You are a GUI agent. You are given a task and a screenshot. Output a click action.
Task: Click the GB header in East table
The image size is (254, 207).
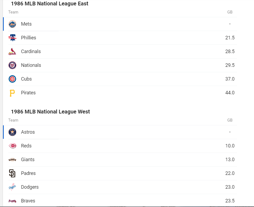pos(230,12)
